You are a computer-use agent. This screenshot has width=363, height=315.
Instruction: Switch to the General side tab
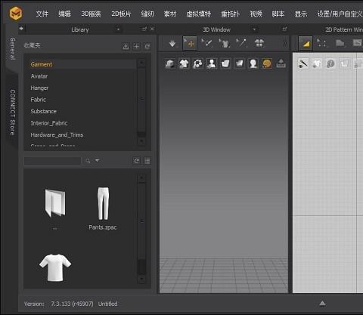tap(12, 48)
